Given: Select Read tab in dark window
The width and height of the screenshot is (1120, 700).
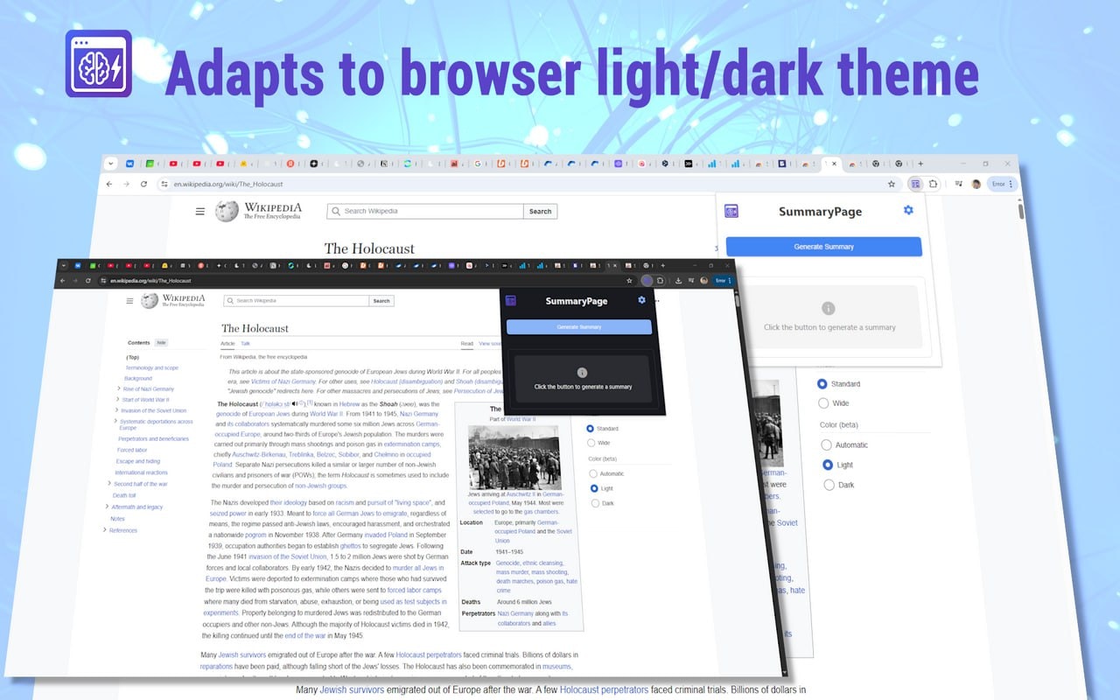Looking at the screenshot, I should pyautogui.click(x=467, y=344).
